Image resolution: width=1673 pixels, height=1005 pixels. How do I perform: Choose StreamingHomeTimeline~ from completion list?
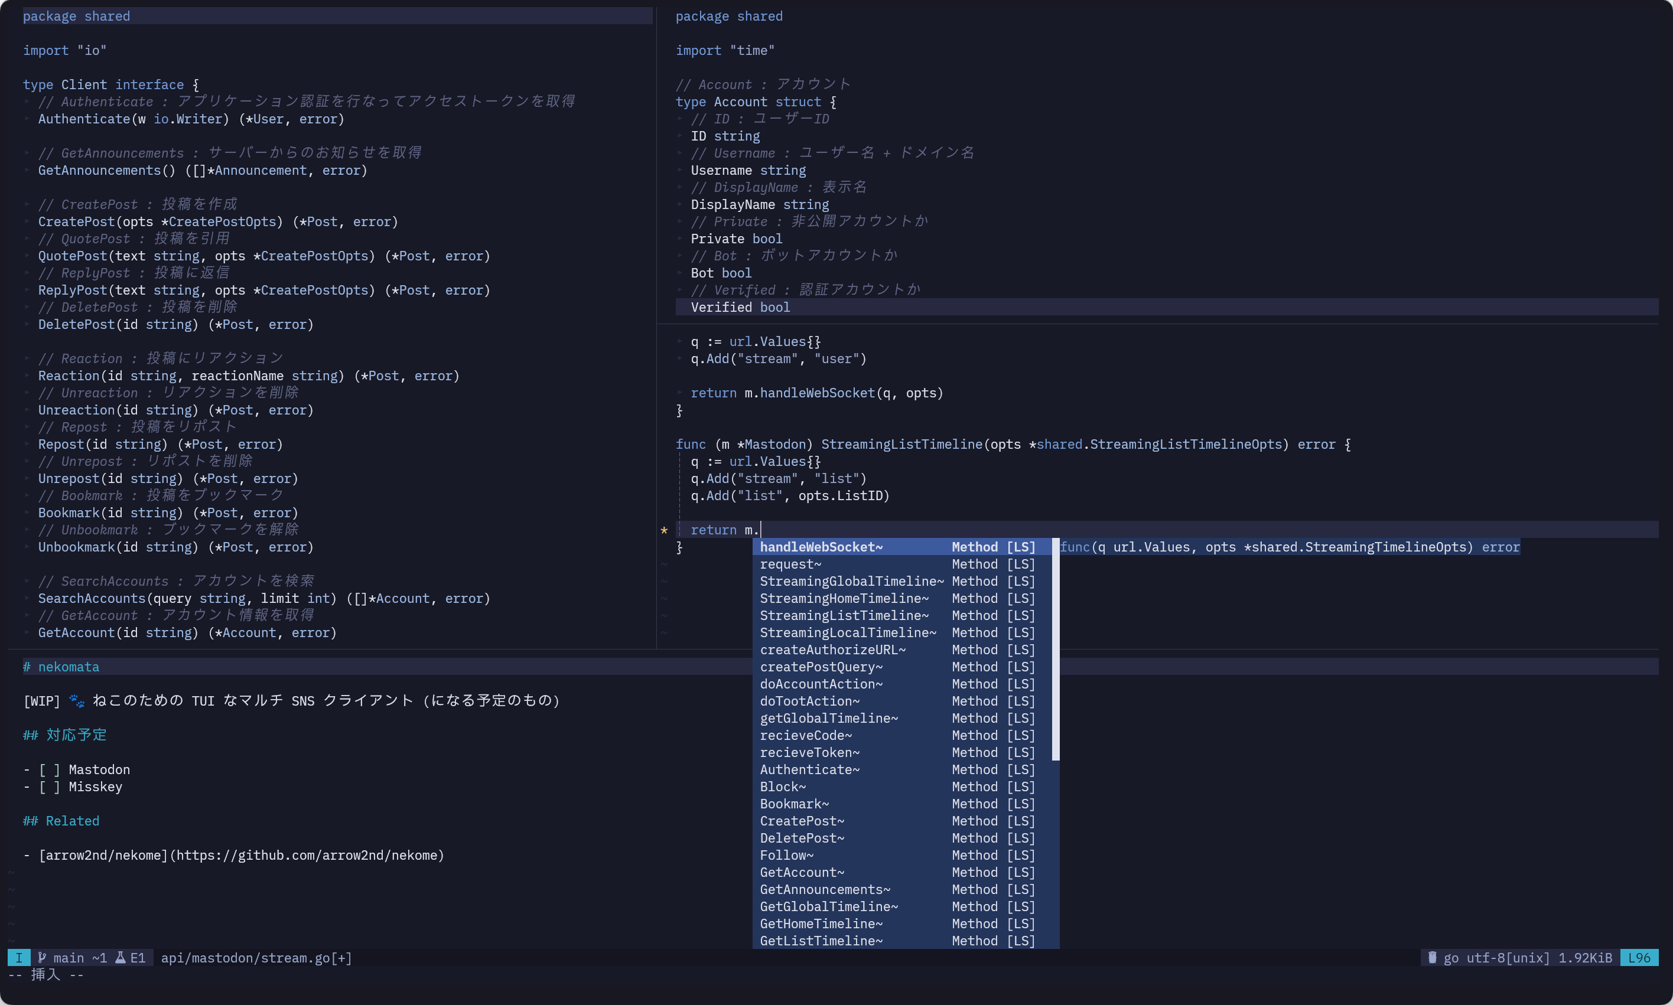pyautogui.click(x=844, y=598)
